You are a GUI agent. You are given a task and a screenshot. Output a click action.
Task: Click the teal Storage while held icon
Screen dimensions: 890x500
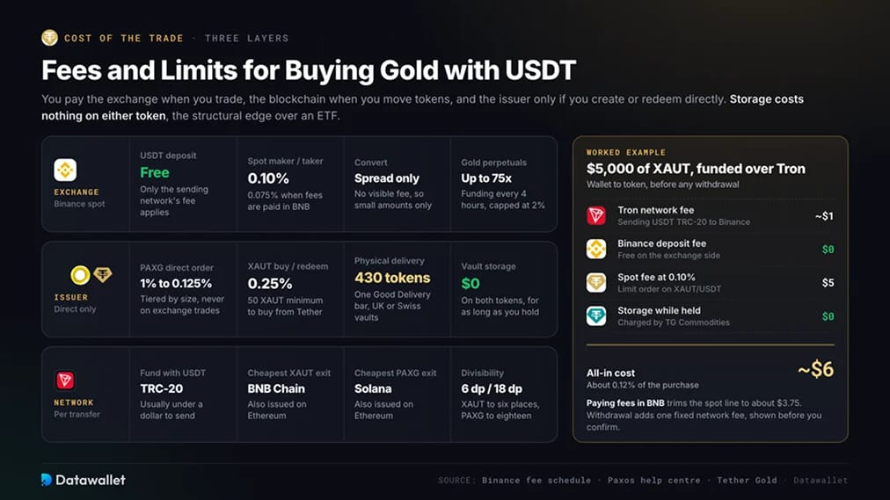(596, 315)
